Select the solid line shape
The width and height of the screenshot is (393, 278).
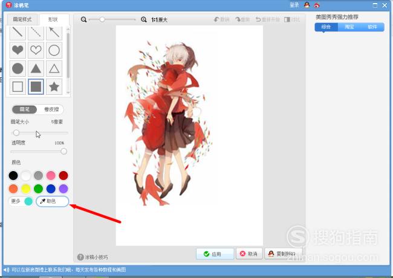coord(18,33)
